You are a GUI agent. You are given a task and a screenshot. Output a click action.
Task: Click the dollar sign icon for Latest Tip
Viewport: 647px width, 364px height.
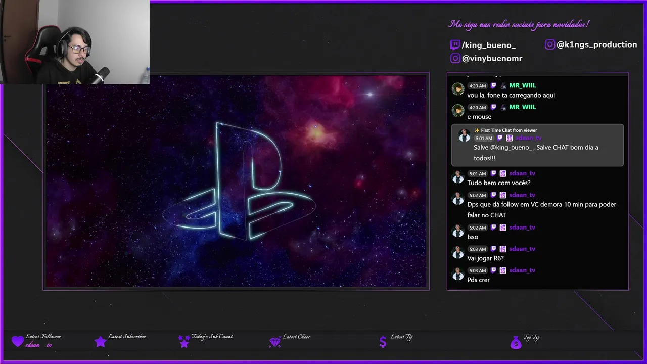click(383, 342)
